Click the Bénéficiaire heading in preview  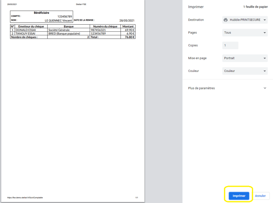point(41,13)
